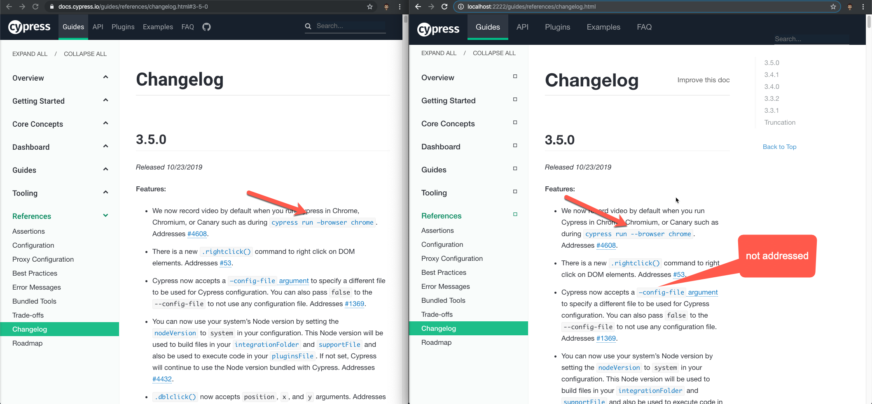This screenshot has height=404, width=872.
Task: Open Examples tab in right navbar
Action: (603, 27)
